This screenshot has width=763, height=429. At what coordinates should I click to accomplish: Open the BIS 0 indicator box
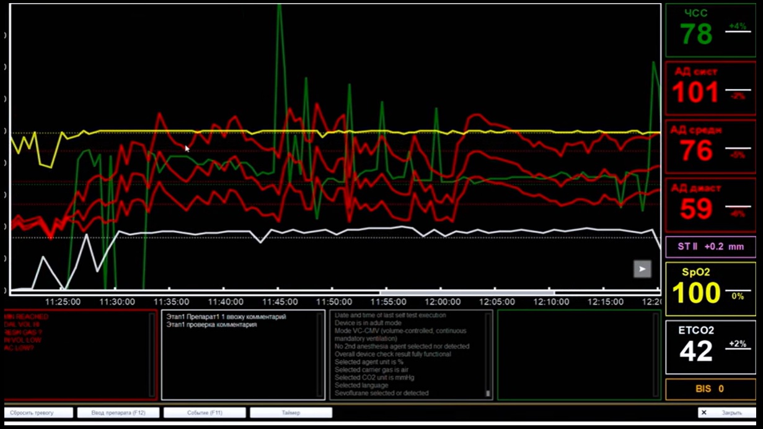tap(710, 389)
